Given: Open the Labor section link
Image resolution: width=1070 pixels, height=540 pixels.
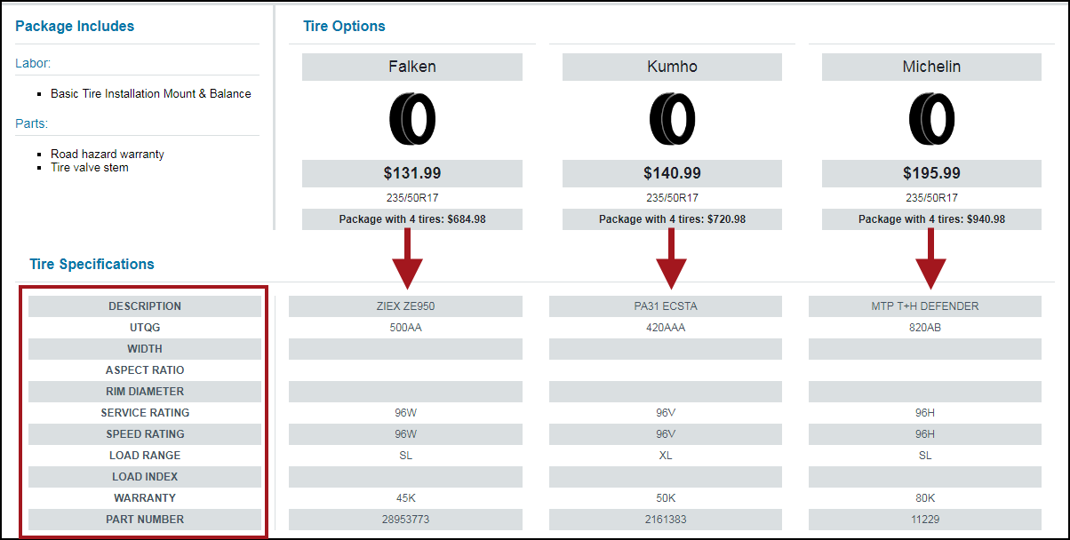Looking at the screenshot, I should tap(33, 63).
